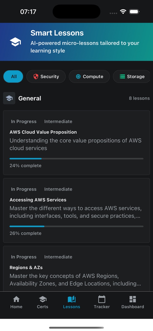Tap the green Storage icon
This screenshot has height=331, width=153.
[122, 76]
